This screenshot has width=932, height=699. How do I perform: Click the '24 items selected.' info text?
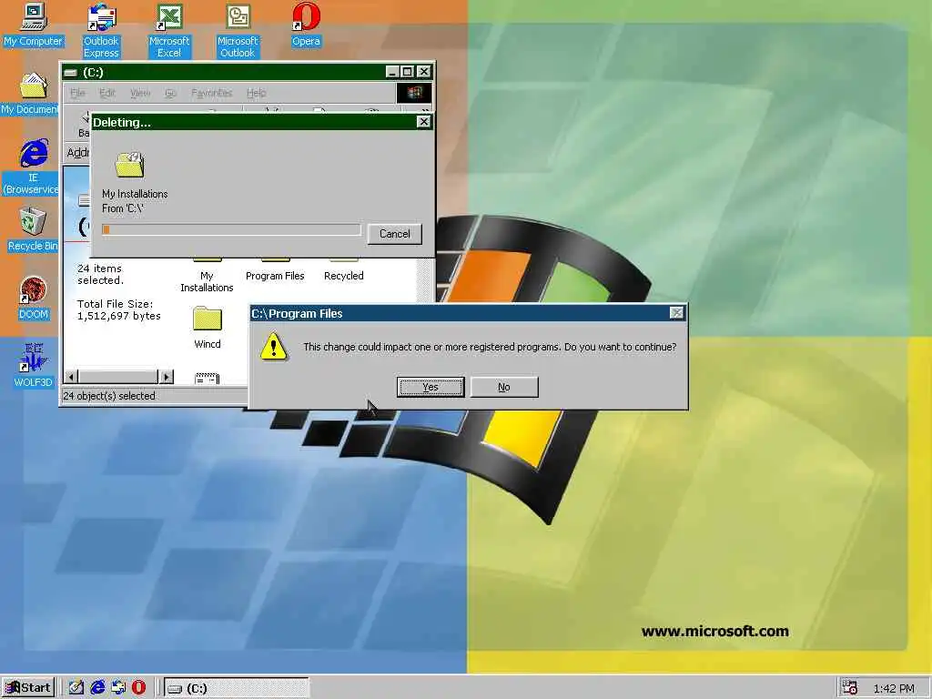(x=100, y=275)
